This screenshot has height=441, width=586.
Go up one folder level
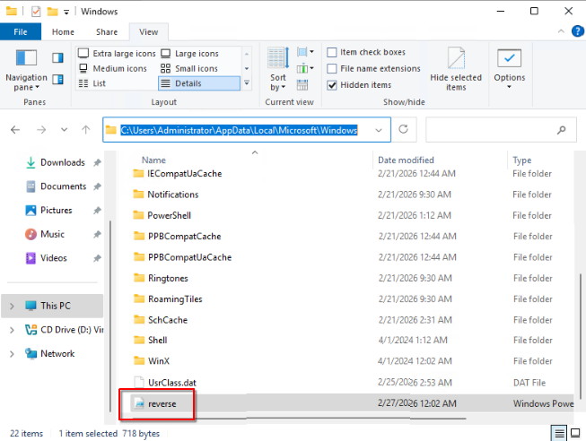click(x=85, y=130)
